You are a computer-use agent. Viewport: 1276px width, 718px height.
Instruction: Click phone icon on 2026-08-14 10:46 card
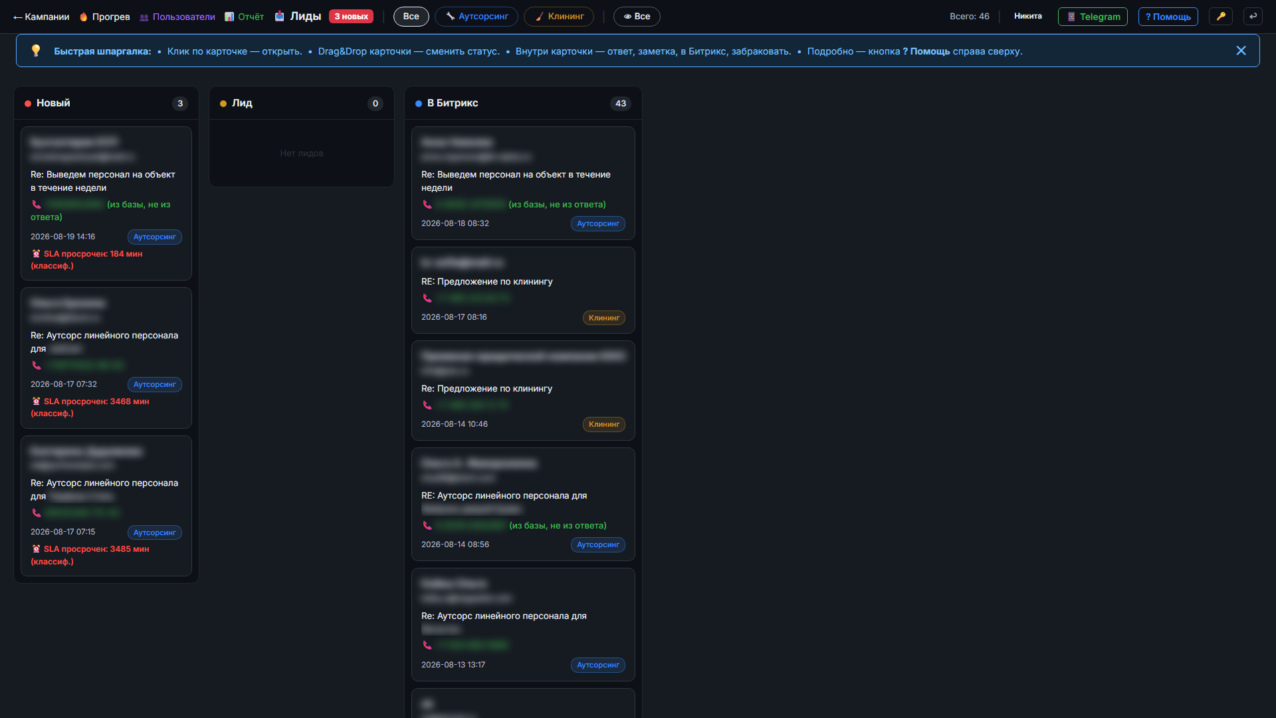[427, 406]
